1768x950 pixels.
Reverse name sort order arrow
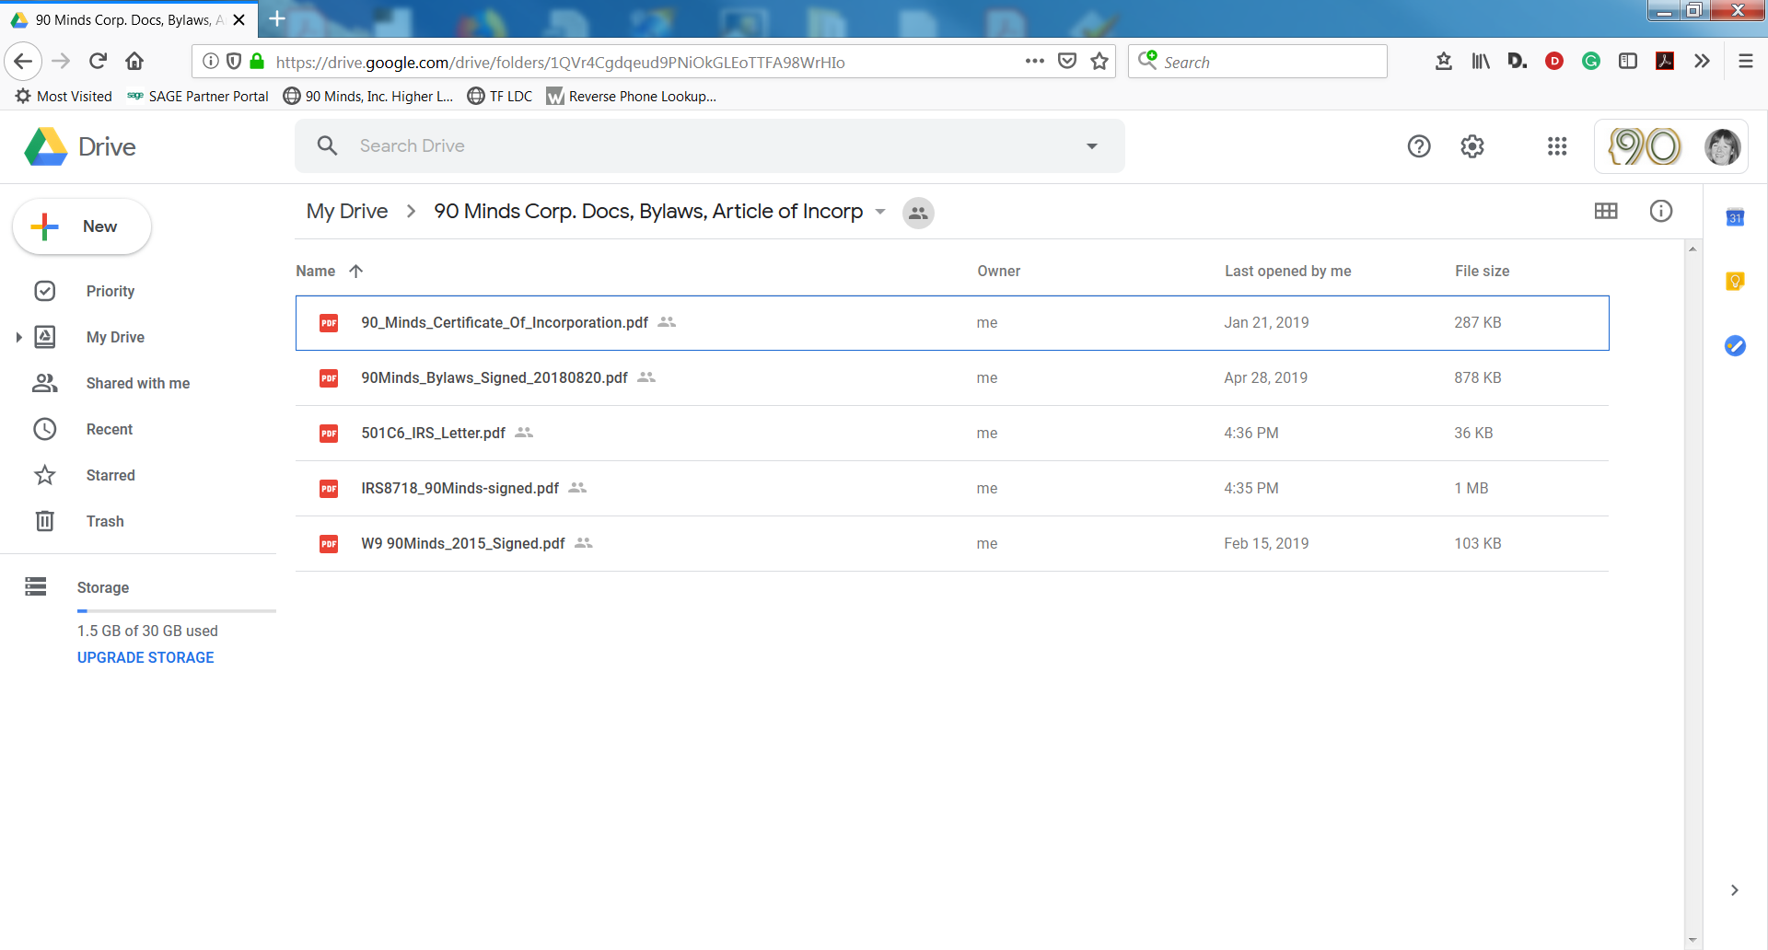point(356,271)
